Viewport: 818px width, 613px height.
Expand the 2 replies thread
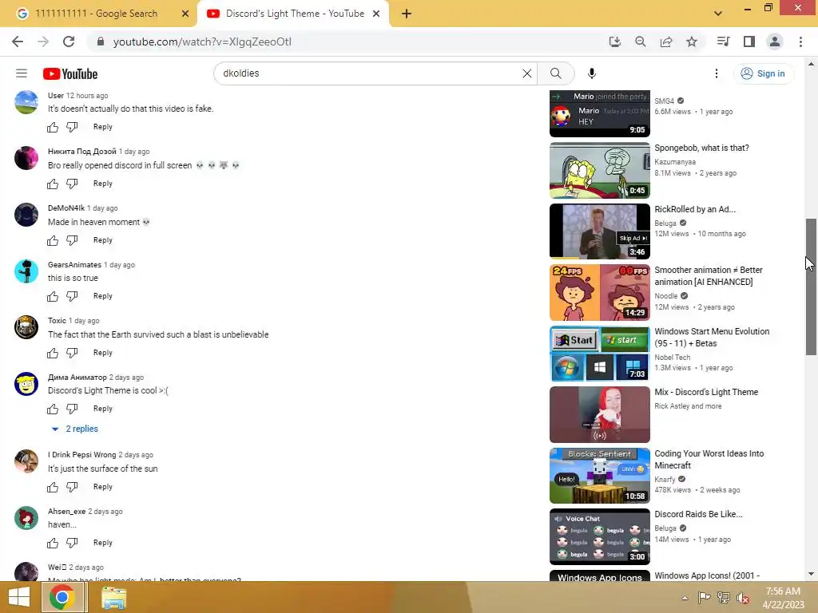coord(75,429)
